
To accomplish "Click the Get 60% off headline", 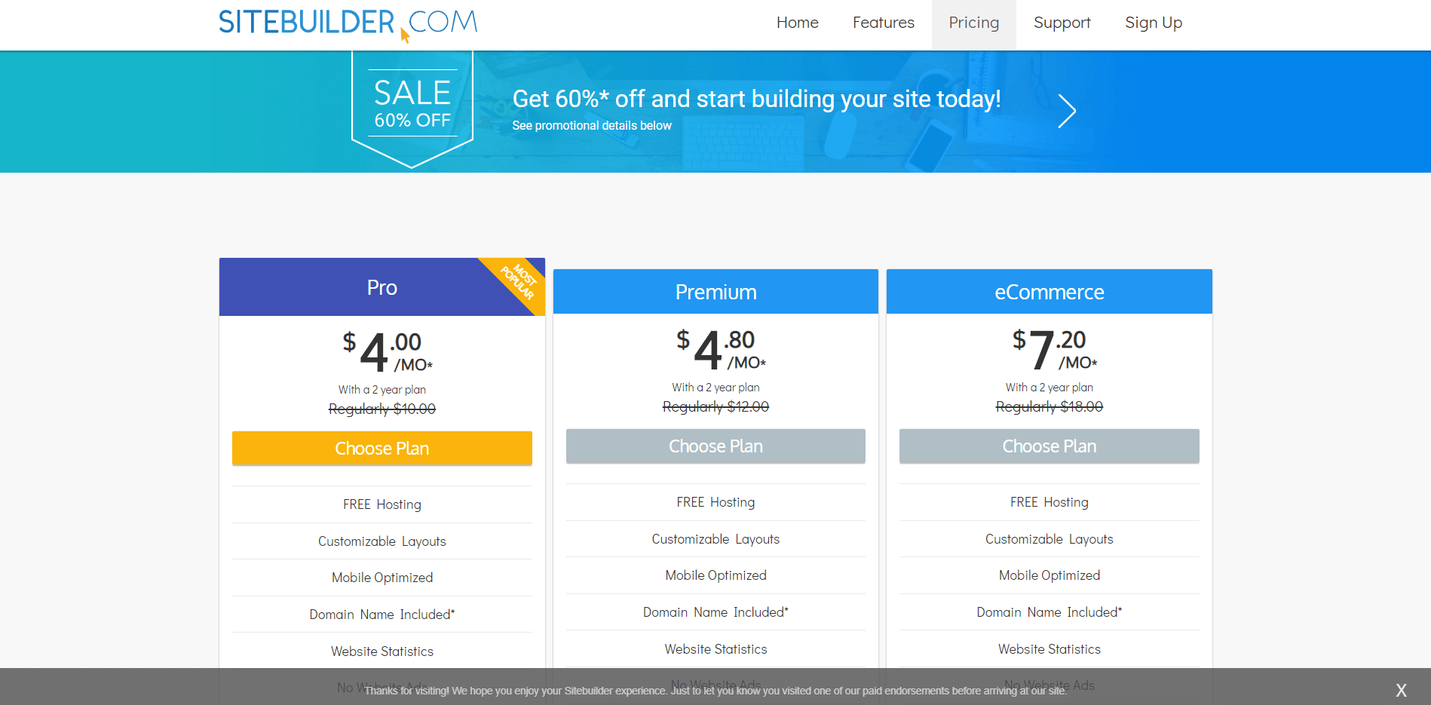I will pos(756,99).
